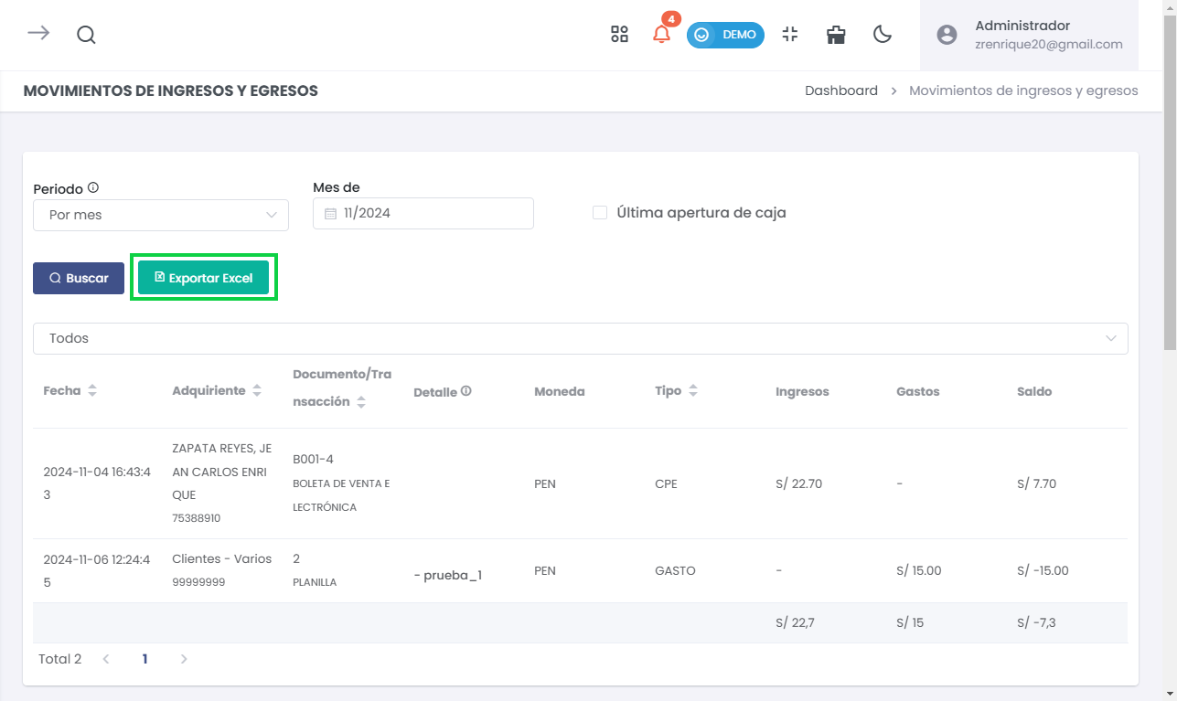Click the Buscar button
The height and width of the screenshot is (701, 1177).
[x=79, y=279]
